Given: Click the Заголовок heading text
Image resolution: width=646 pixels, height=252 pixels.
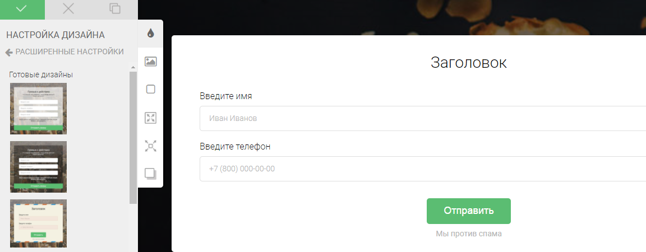Looking at the screenshot, I should [x=468, y=62].
